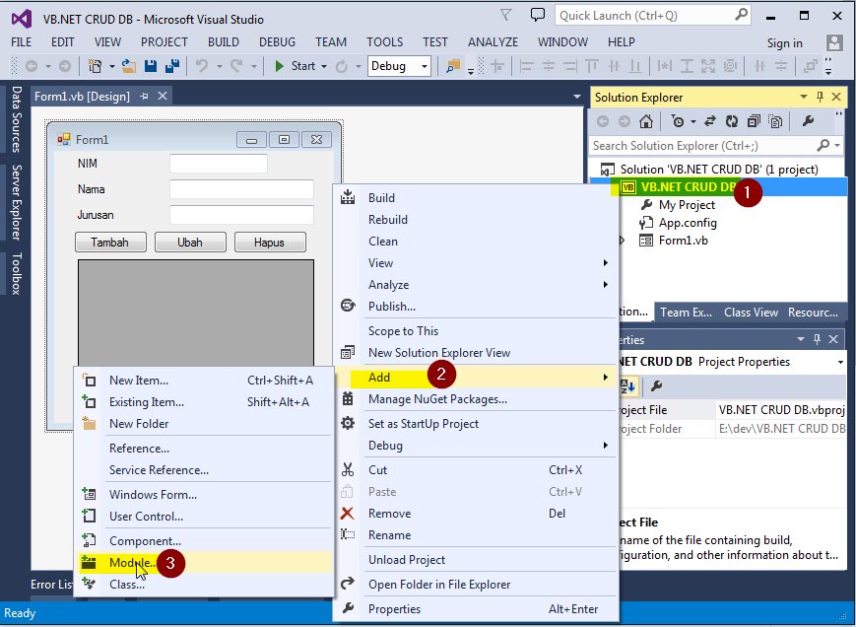This screenshot has width=856, height=627.
Task: Click the Show All Files icon
Action: 775,121
